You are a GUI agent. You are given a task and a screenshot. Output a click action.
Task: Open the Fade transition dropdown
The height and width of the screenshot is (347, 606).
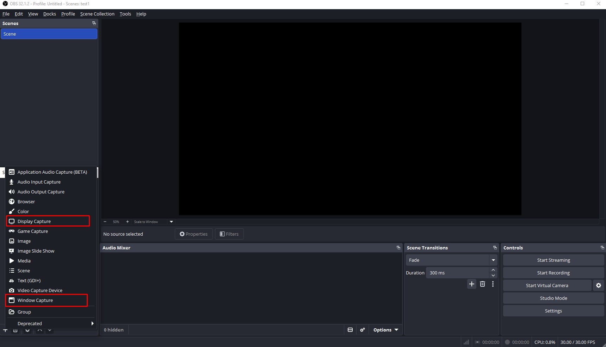click(x=451, y=260)
